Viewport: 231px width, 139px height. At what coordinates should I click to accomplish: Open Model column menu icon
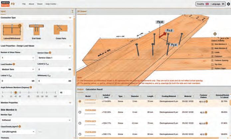[96, 96]
